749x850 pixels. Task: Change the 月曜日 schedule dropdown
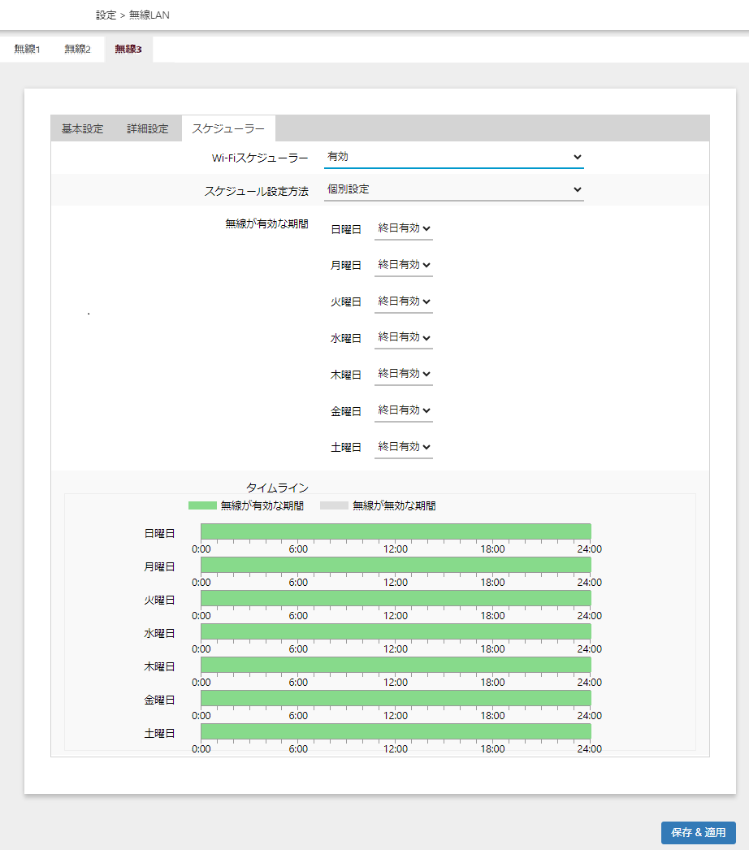(403, 265)
